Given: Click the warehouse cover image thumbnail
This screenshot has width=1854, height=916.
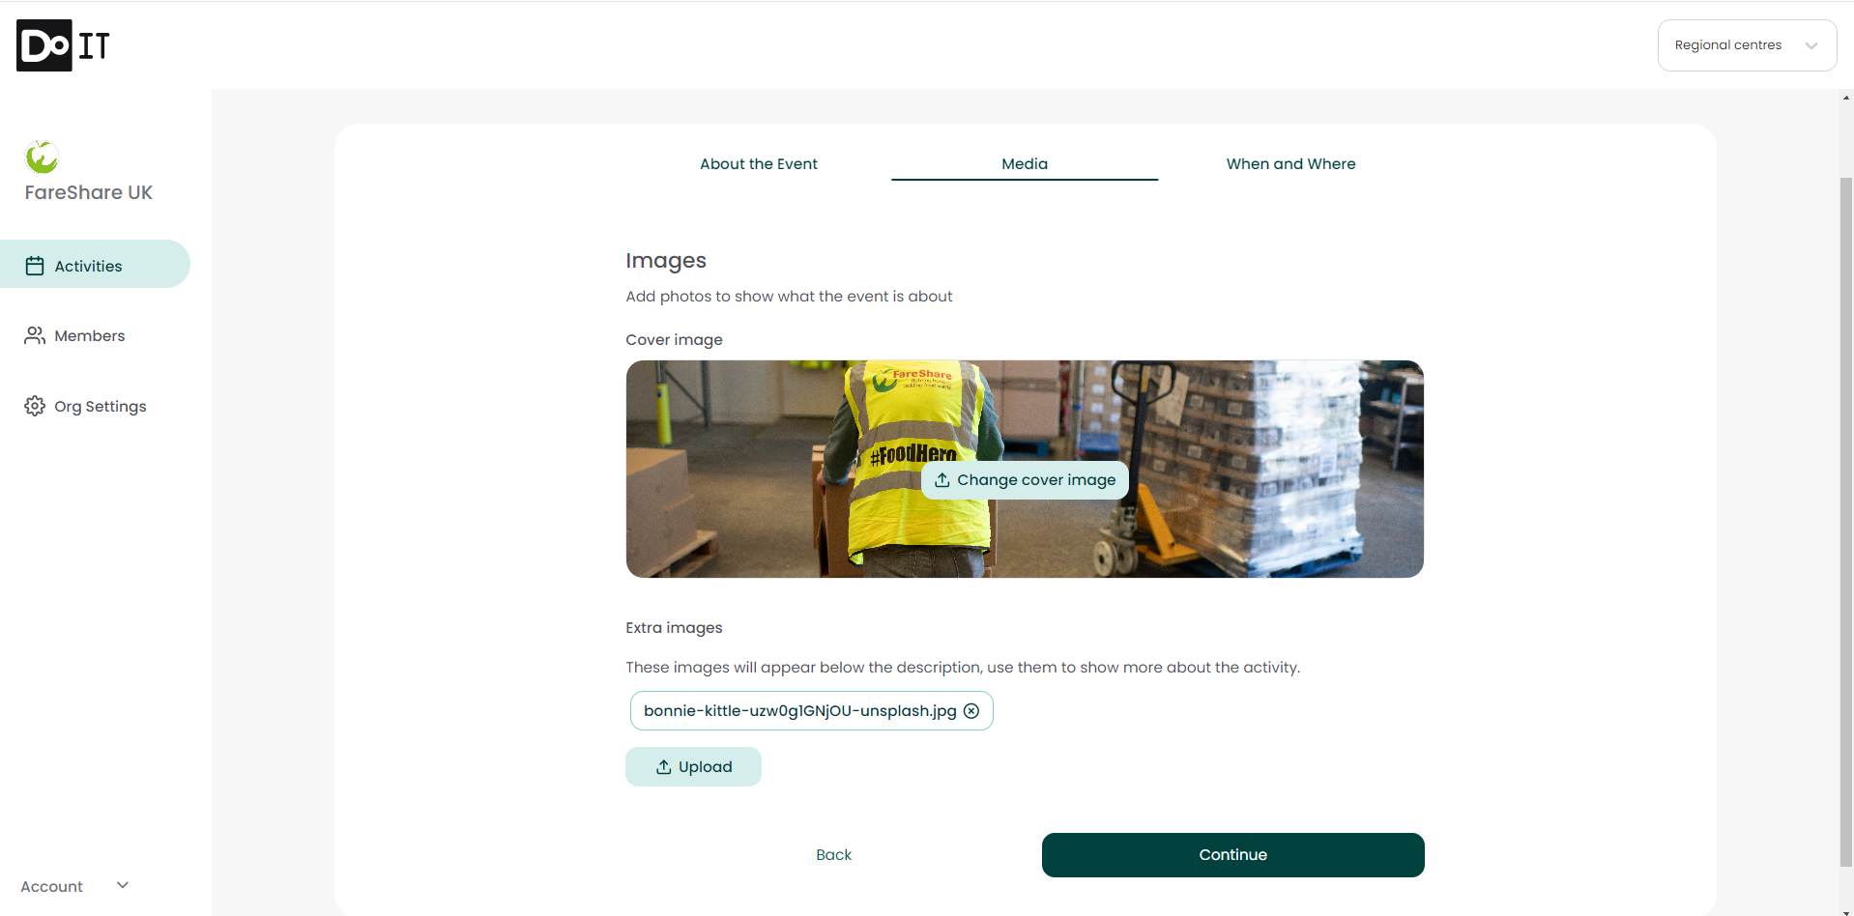Looking at the screenshot, I should (1025, 469).
